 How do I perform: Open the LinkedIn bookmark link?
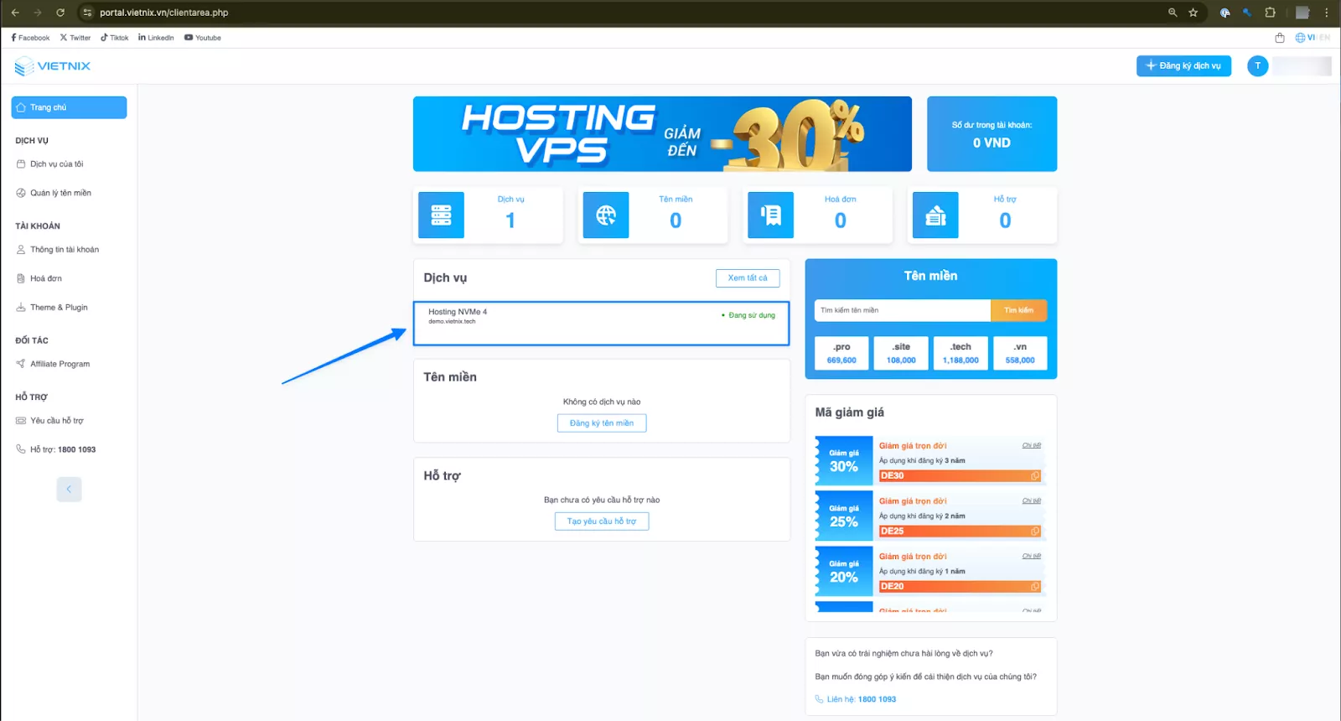(x=156, y=38)
